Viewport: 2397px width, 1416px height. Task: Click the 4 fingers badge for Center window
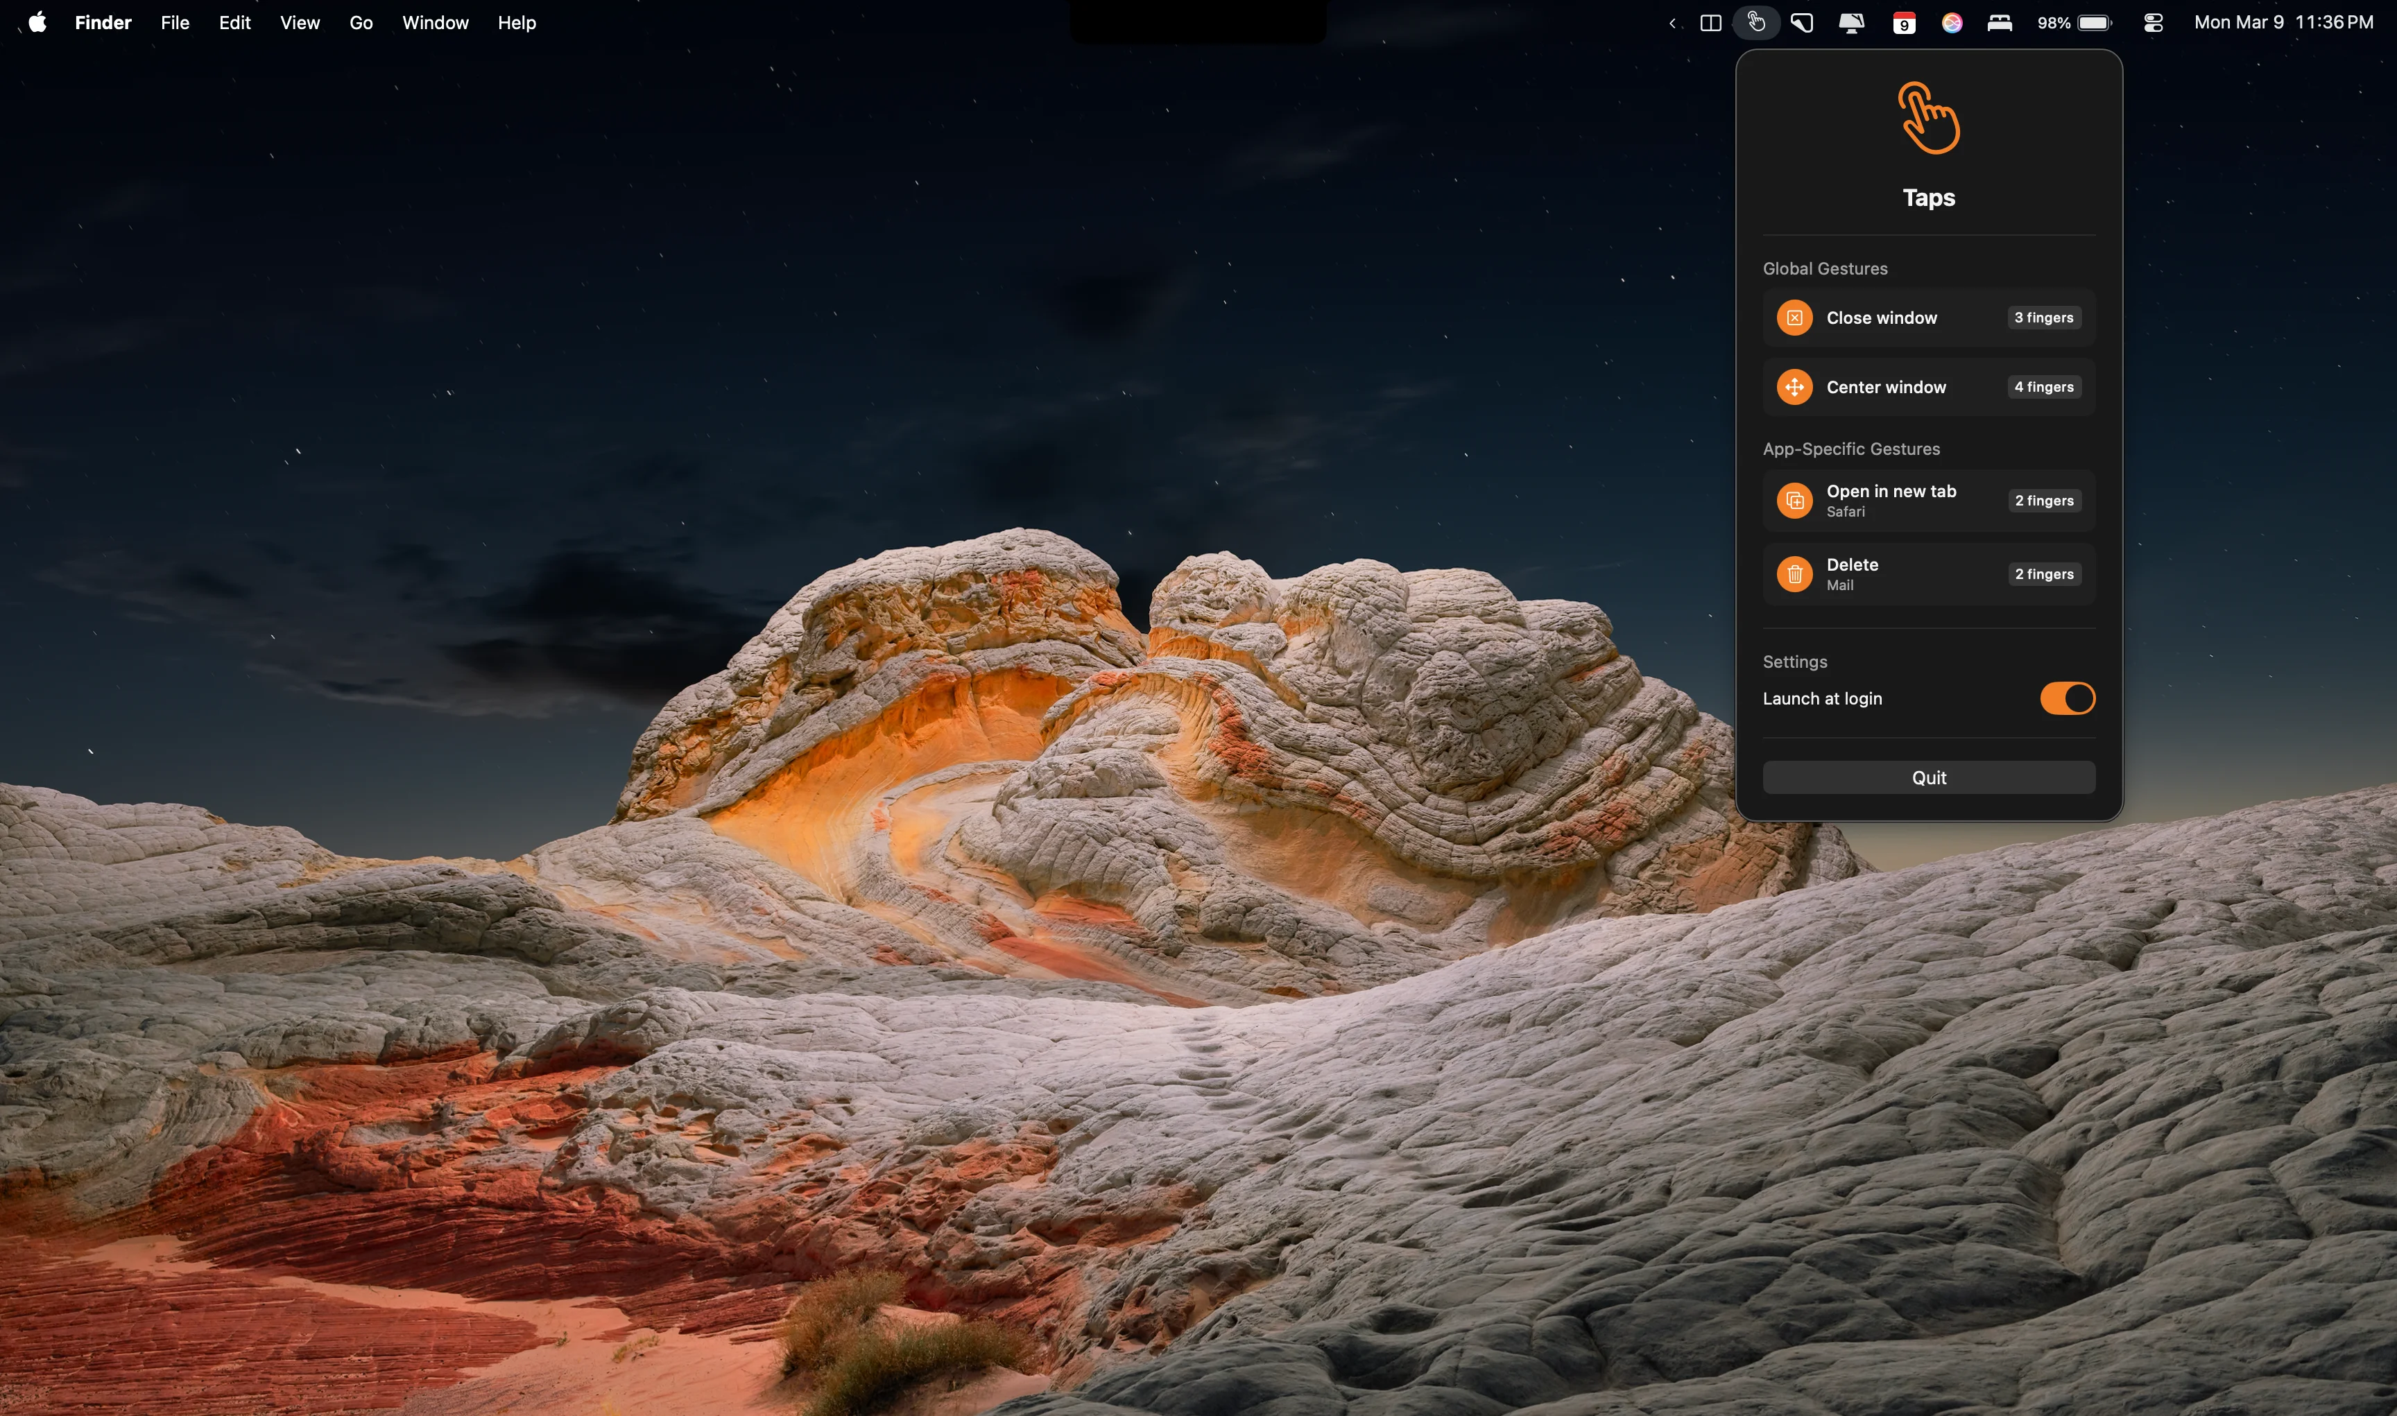(2044, 388)
